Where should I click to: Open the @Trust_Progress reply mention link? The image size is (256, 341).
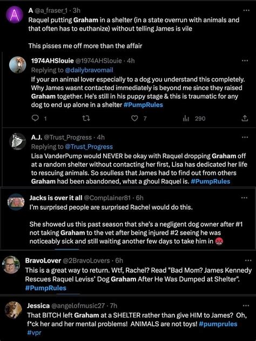(x=89, y=147)
